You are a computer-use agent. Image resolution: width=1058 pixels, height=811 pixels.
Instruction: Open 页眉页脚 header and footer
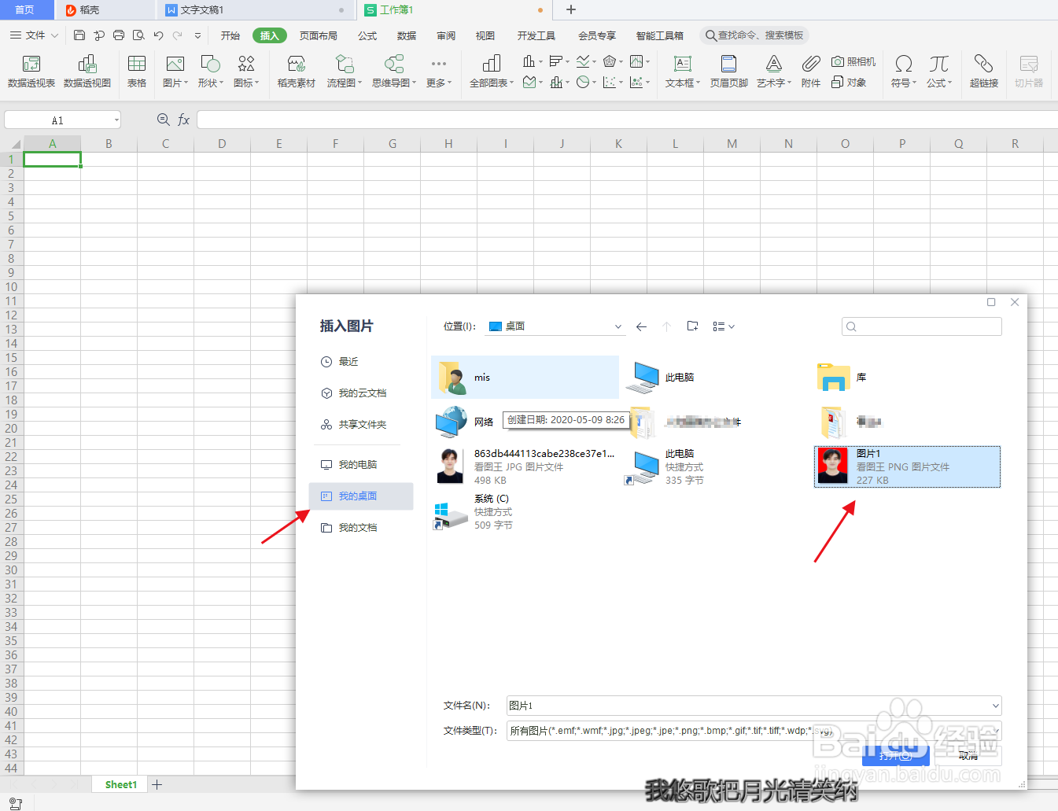click(729, 71)
